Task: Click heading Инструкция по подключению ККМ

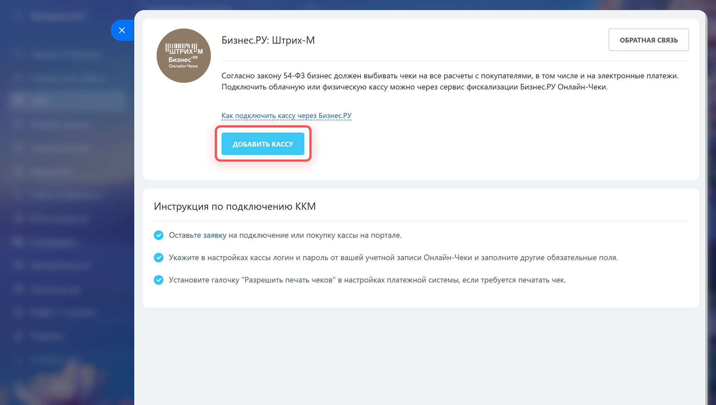Action: point(235,207)
